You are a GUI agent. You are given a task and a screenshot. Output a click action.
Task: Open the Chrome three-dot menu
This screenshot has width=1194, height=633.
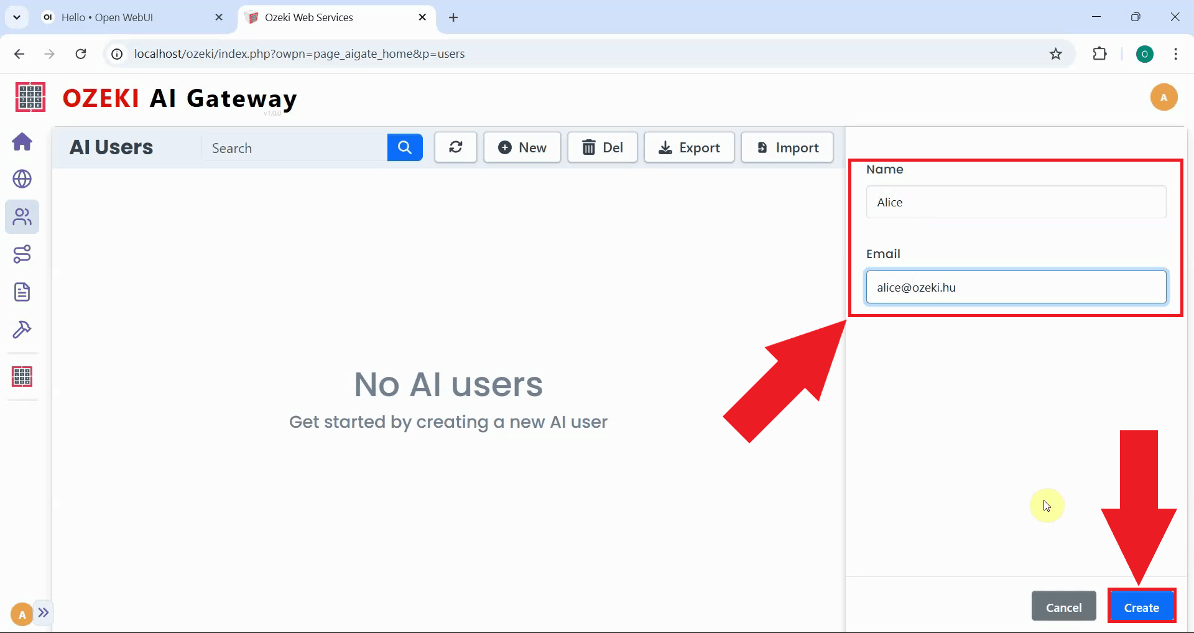[x=1175, y=53]
